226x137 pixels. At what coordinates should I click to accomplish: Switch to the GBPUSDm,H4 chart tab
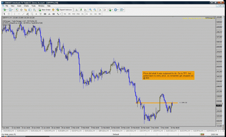[103, 131]
